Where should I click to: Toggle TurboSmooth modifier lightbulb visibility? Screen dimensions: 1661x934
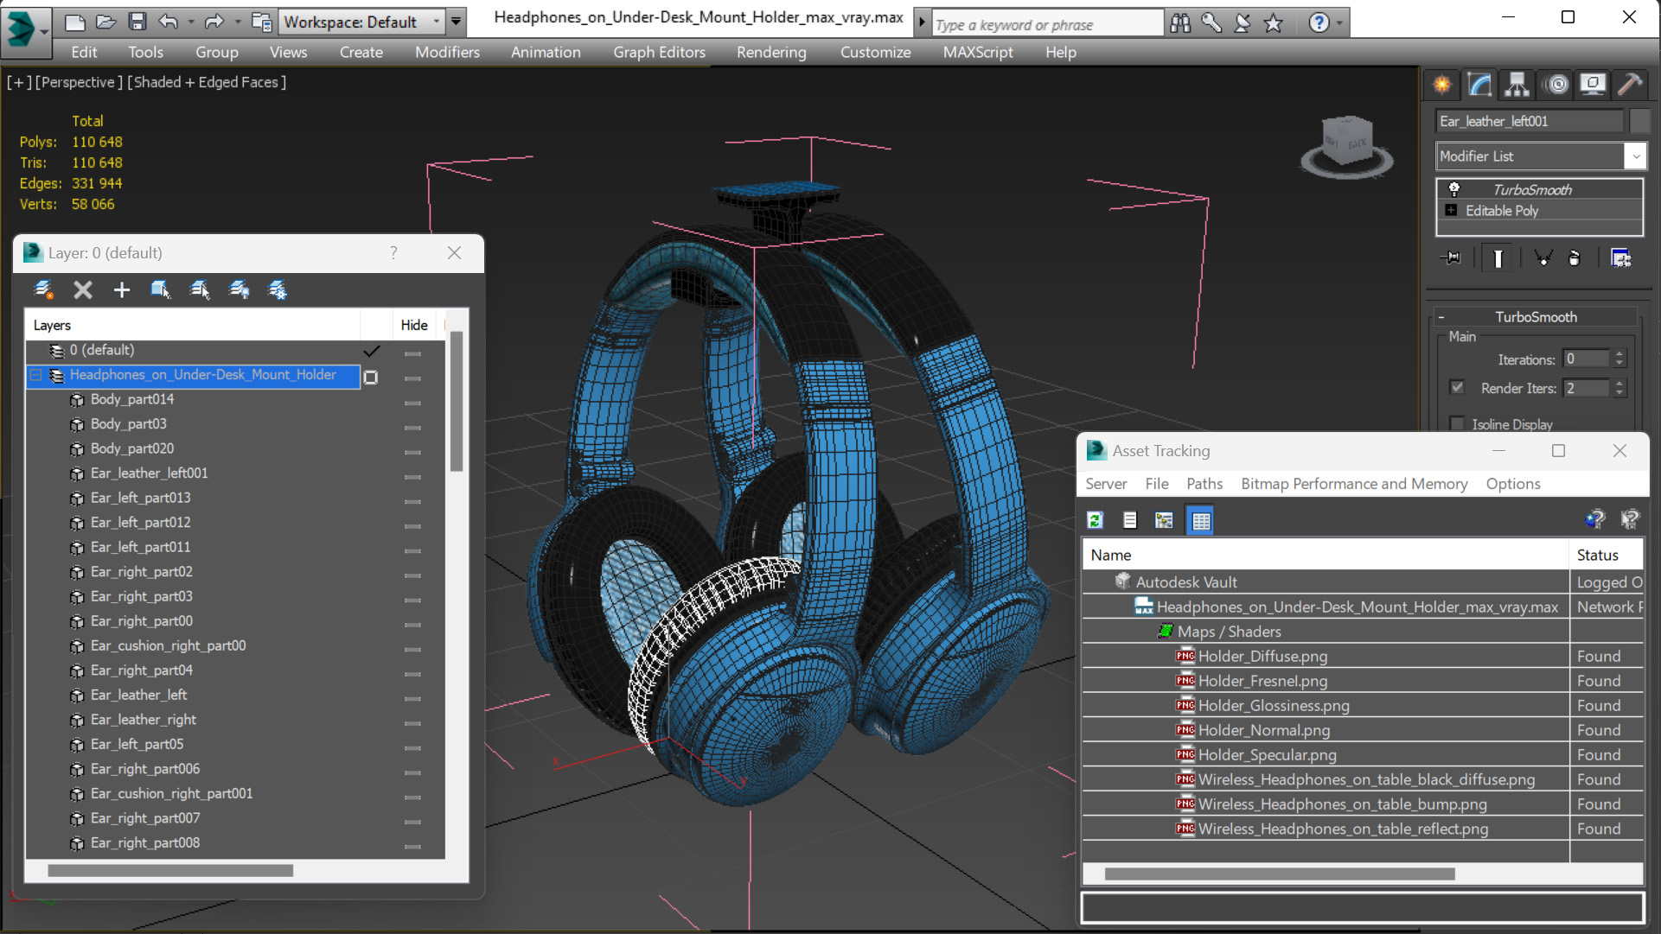pos(1453,189)
